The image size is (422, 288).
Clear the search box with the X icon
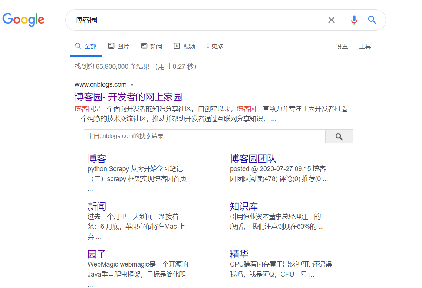[331, 20]
